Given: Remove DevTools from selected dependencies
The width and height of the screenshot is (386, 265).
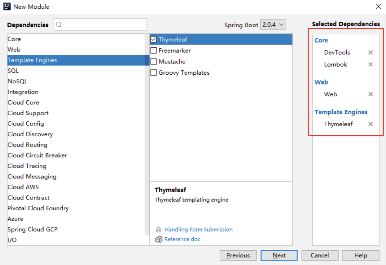Looking at the screenshot, I should click(x=370, y=52).
